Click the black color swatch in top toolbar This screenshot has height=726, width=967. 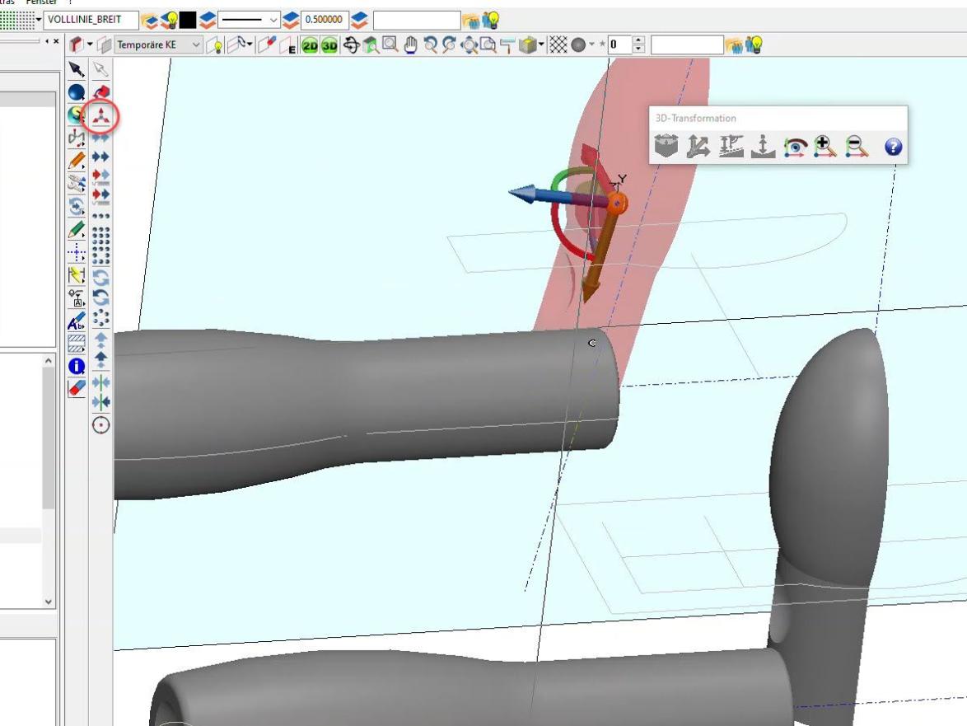tap(189, 20)
